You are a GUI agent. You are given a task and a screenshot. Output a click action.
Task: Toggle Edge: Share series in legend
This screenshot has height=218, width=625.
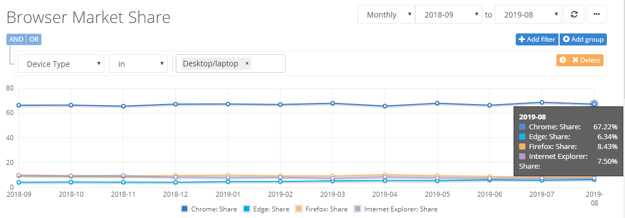266,209
